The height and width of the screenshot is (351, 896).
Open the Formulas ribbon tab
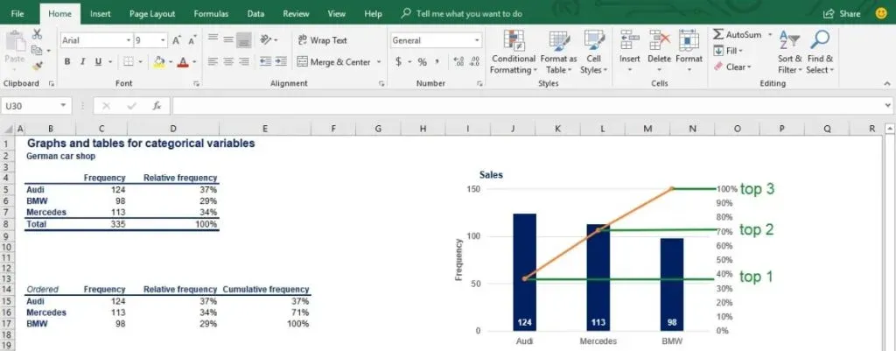211,14
